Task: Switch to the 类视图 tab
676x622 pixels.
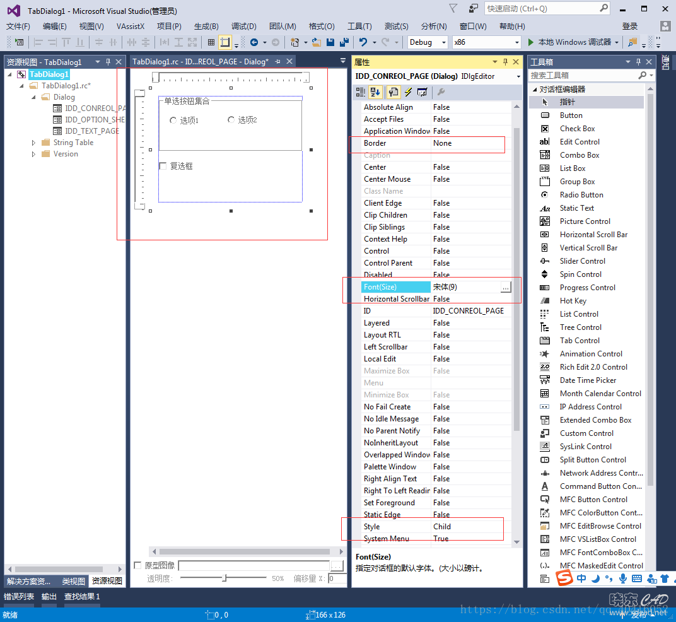Action: coord(73,582)
